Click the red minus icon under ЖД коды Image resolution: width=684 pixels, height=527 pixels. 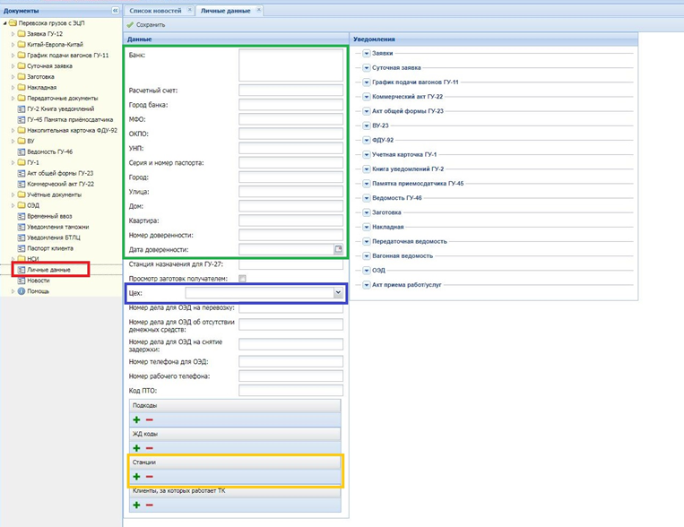[x=150, y=448]
